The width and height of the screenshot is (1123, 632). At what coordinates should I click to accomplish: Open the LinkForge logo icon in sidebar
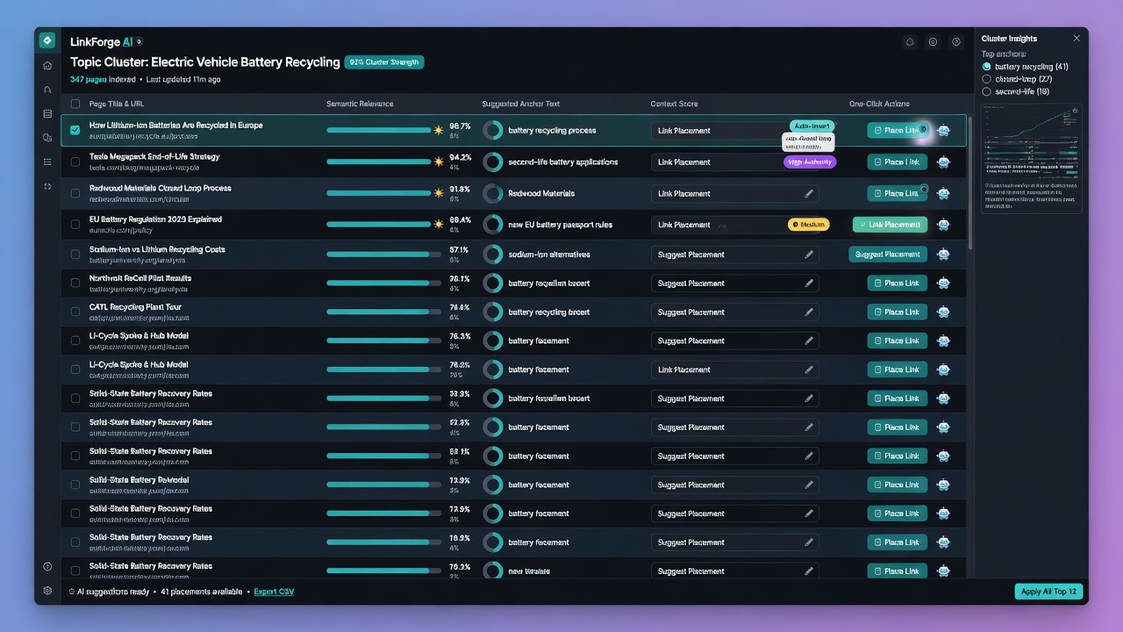pos(47,40)
